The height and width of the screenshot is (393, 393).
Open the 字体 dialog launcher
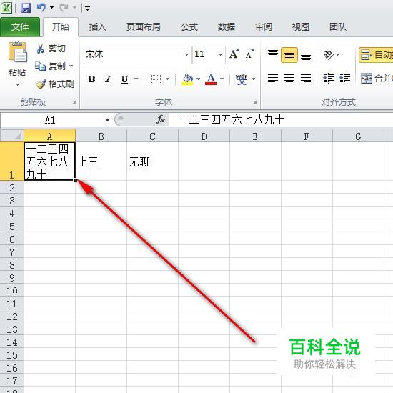(x=254, y=101)
